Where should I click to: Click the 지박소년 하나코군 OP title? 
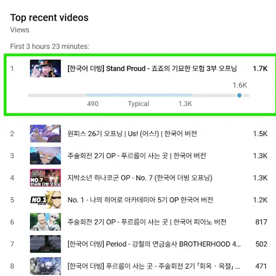[x=140, y=178]
